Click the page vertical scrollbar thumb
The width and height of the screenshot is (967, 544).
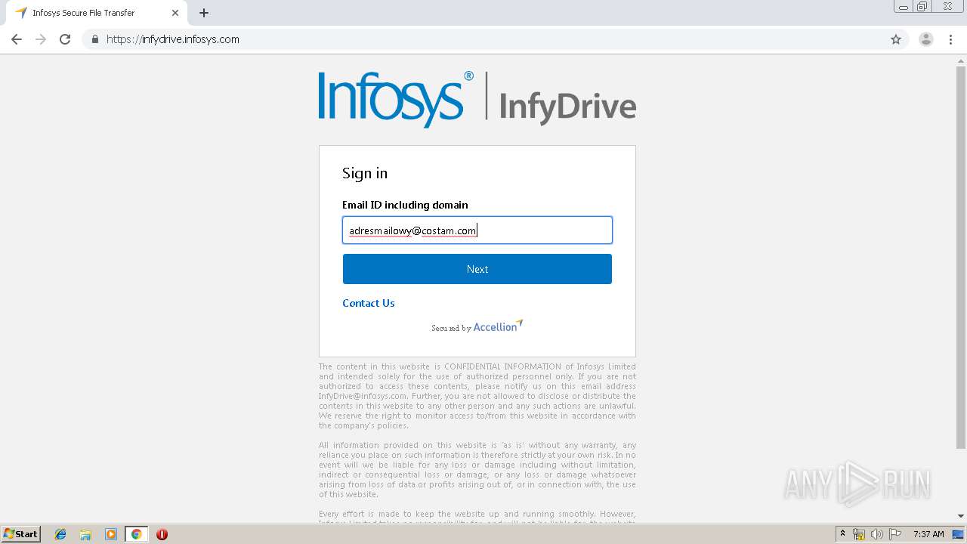point(961,257)
